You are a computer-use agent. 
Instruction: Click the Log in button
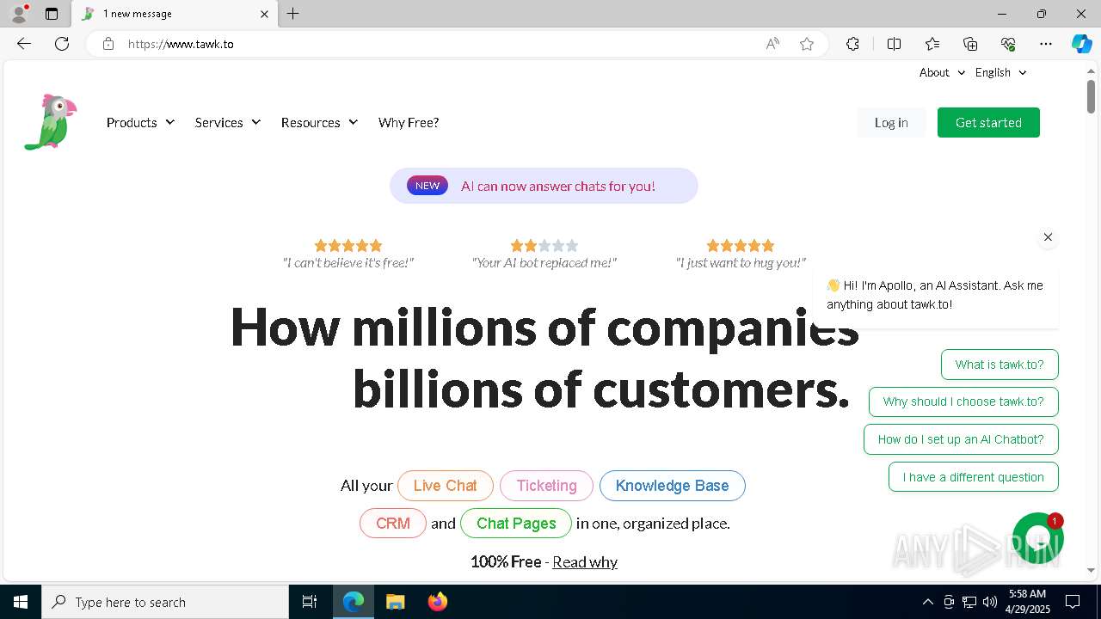(x=891, y=123)
